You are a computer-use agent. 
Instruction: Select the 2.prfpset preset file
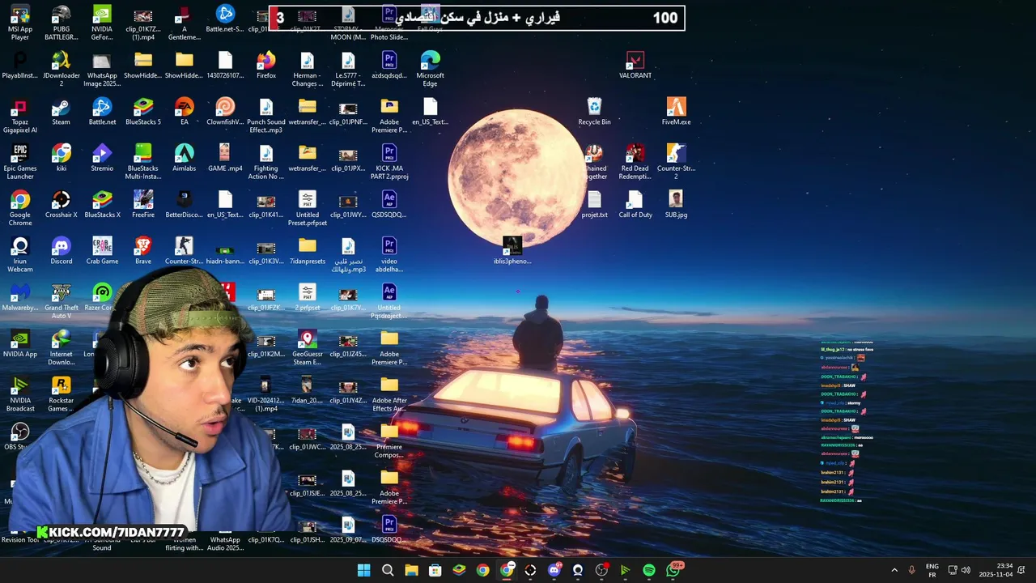pos(307,297)
